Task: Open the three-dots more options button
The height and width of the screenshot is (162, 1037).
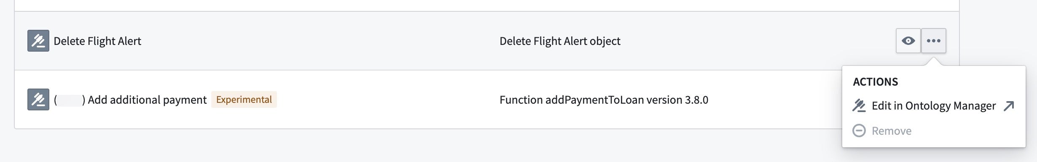Action: [933, 41]
